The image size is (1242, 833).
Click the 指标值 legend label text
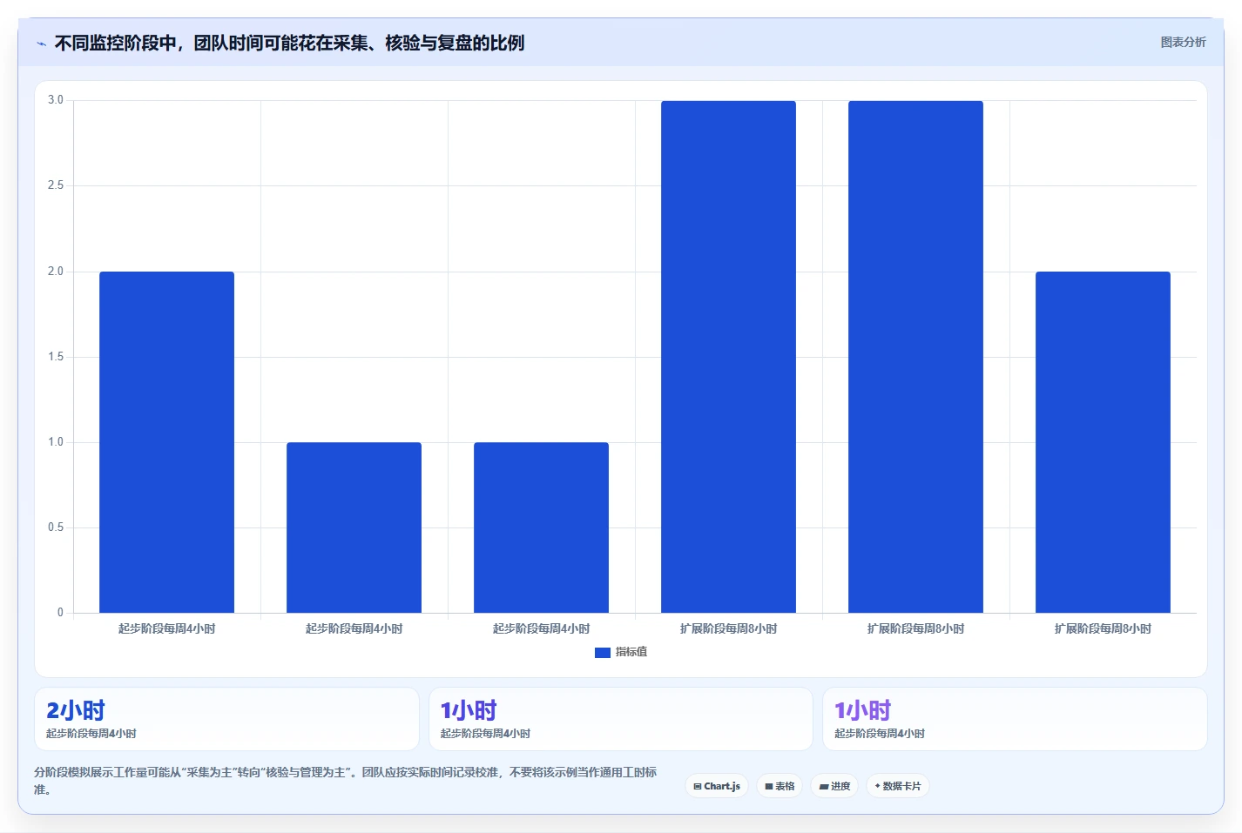pos(631,652)
